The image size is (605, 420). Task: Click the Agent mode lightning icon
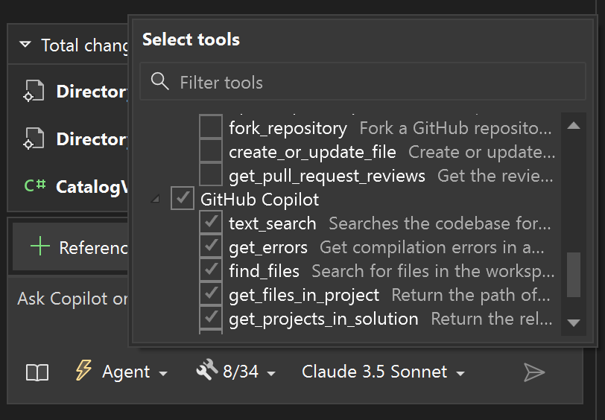click(83, 372)
